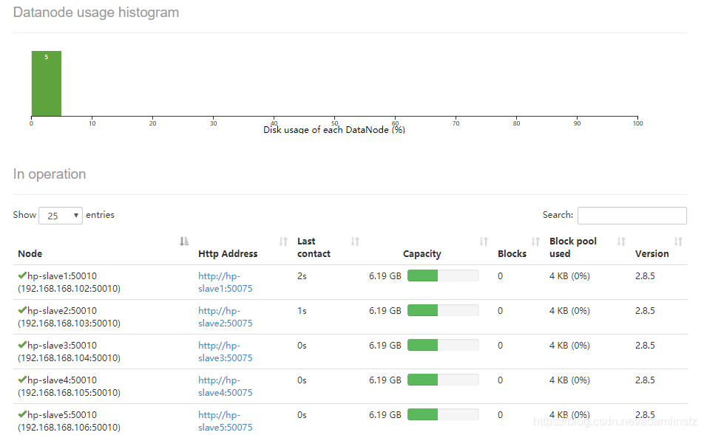Click the capacity usage bar for hp-slave5
Screen dimensions: 704x435
(443, 414)
